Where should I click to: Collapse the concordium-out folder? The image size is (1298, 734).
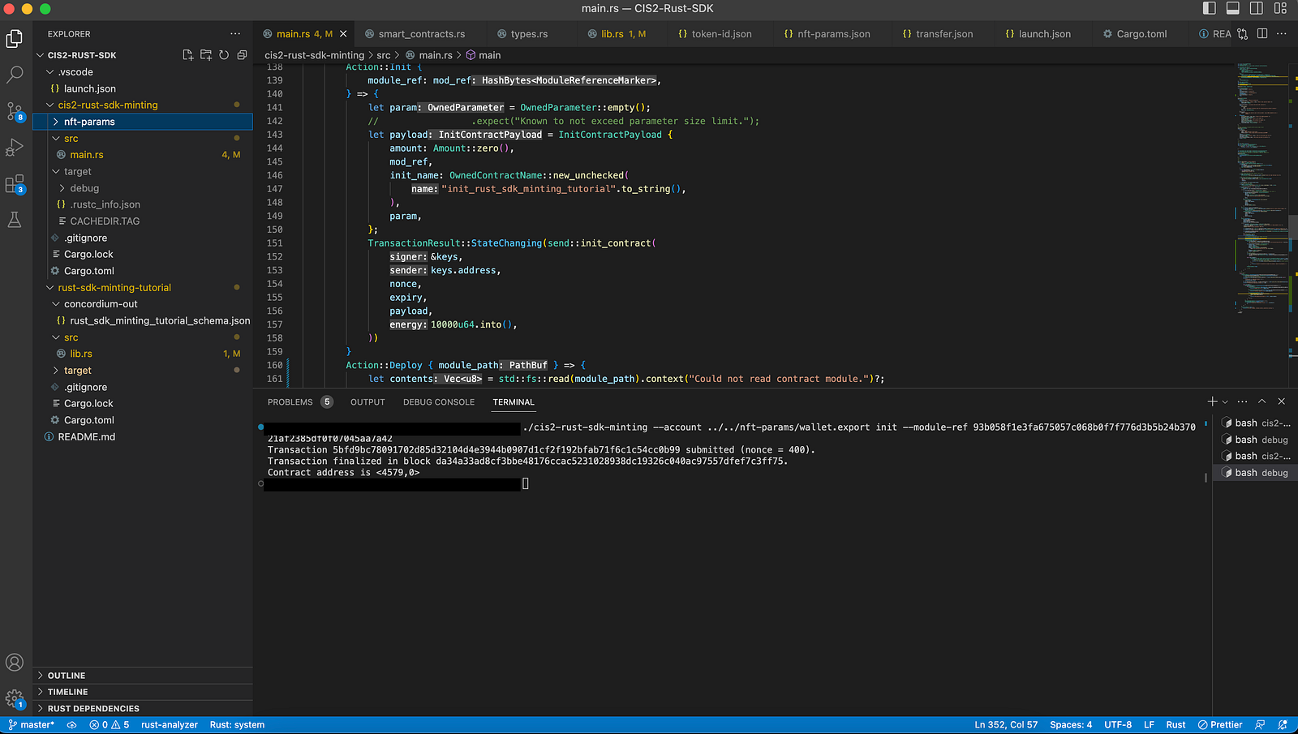(x=142, y=304)
